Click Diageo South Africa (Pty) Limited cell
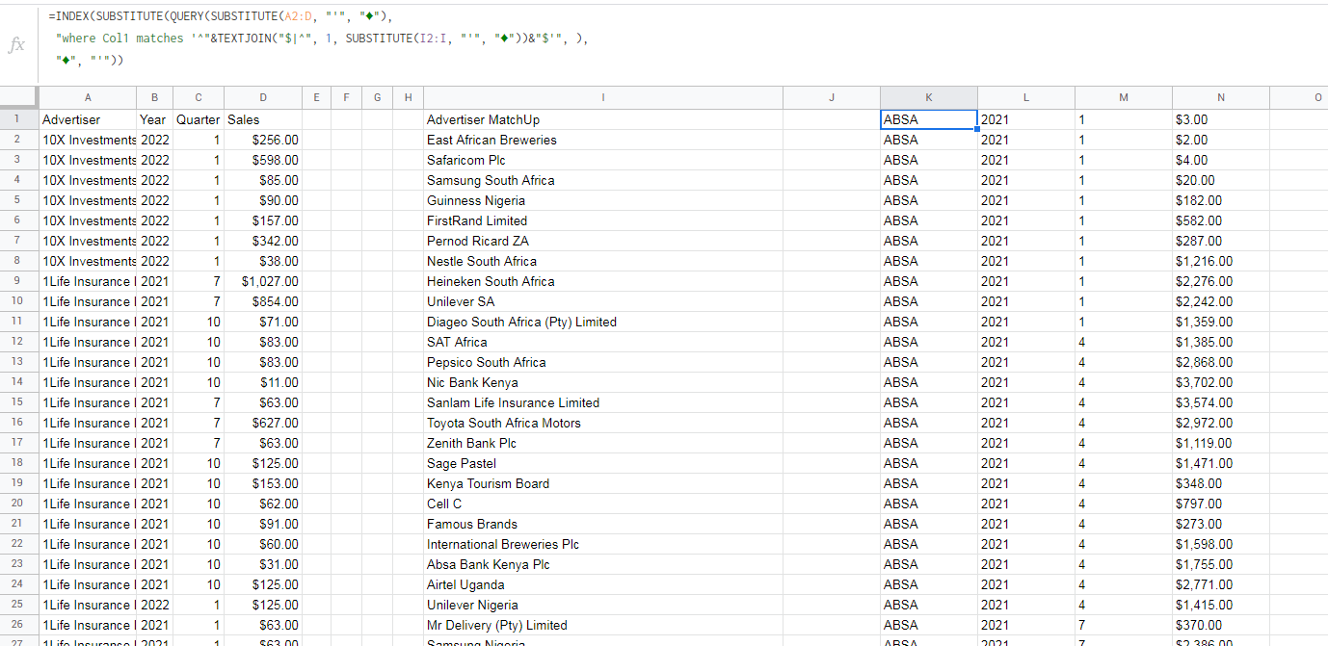Screen dimensions: 1328x646 click(x=603, y=322)
